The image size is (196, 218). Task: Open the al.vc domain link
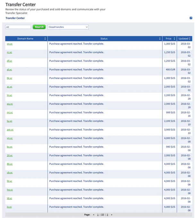[9, 70]
